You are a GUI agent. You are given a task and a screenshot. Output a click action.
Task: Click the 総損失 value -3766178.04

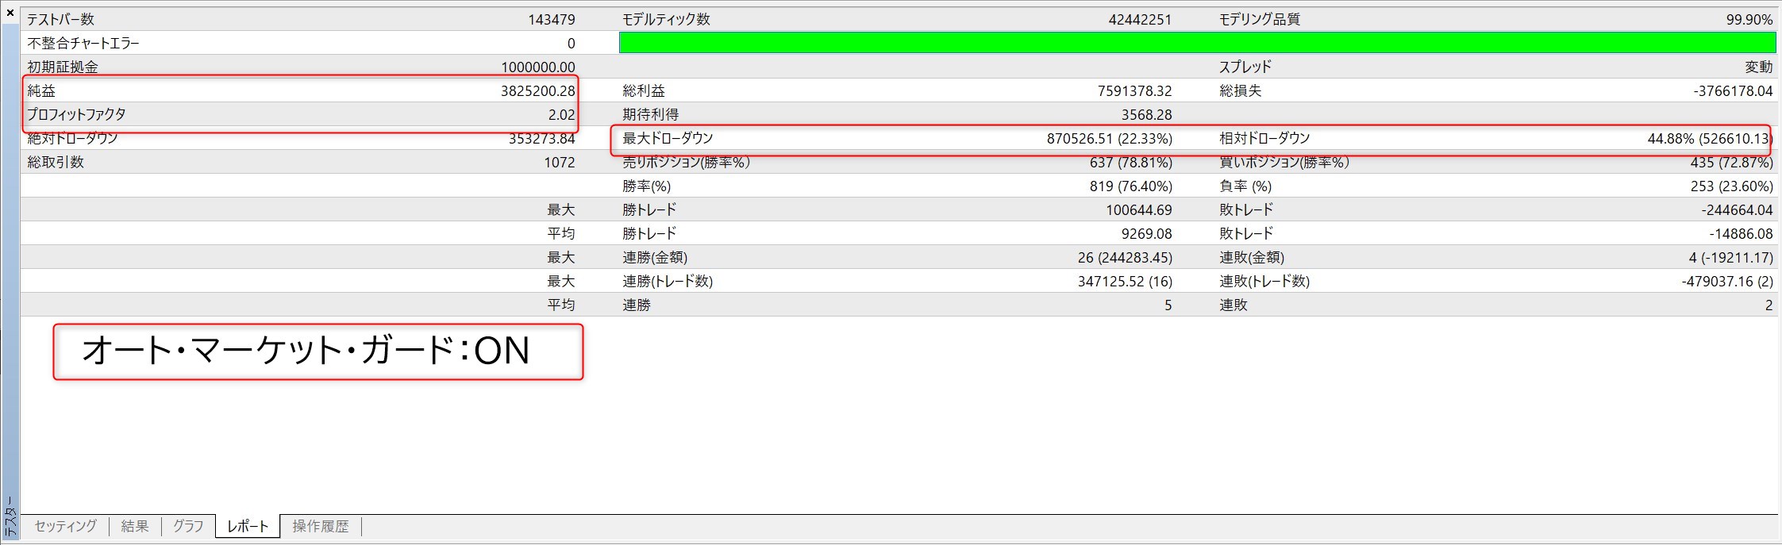(x=1733, y=90)
